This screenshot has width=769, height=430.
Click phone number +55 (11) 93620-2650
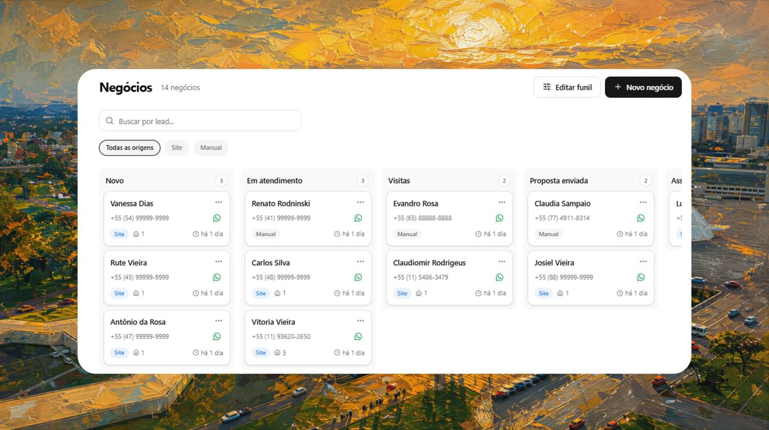[281, 336]
